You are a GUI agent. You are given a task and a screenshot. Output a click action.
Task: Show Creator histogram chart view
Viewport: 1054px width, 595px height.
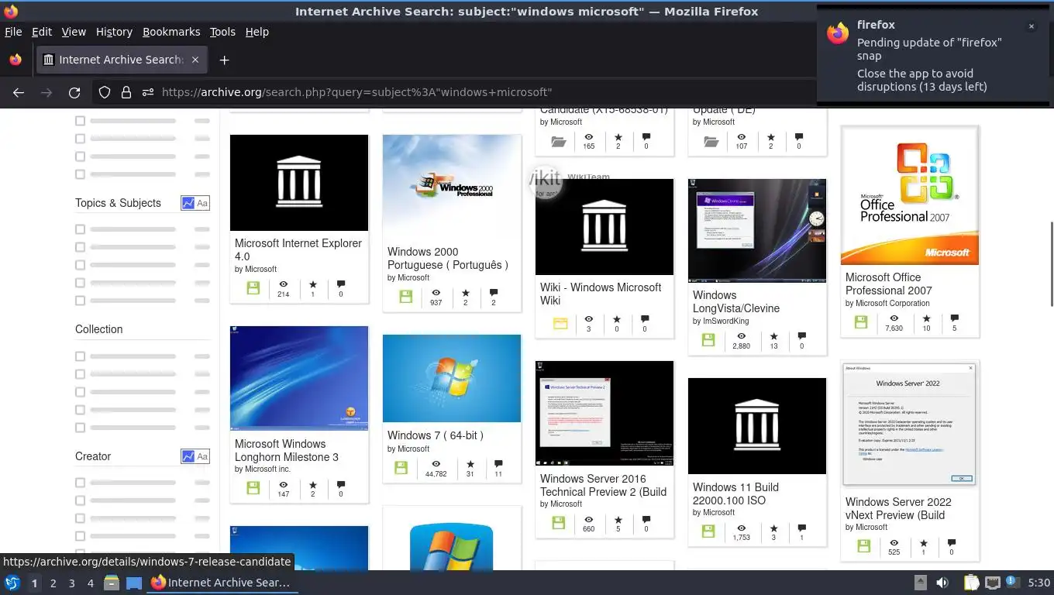click(188, 456)
